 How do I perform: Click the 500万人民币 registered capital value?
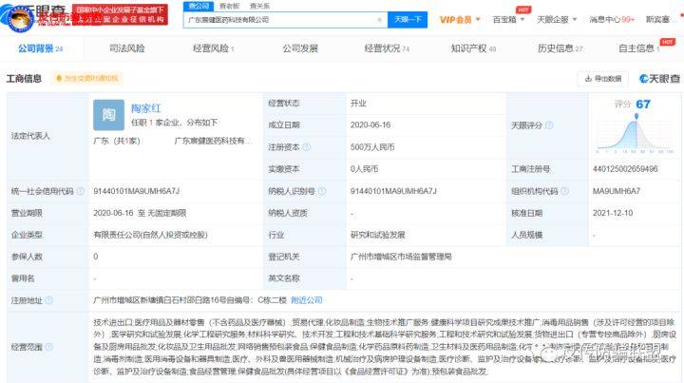372,147
